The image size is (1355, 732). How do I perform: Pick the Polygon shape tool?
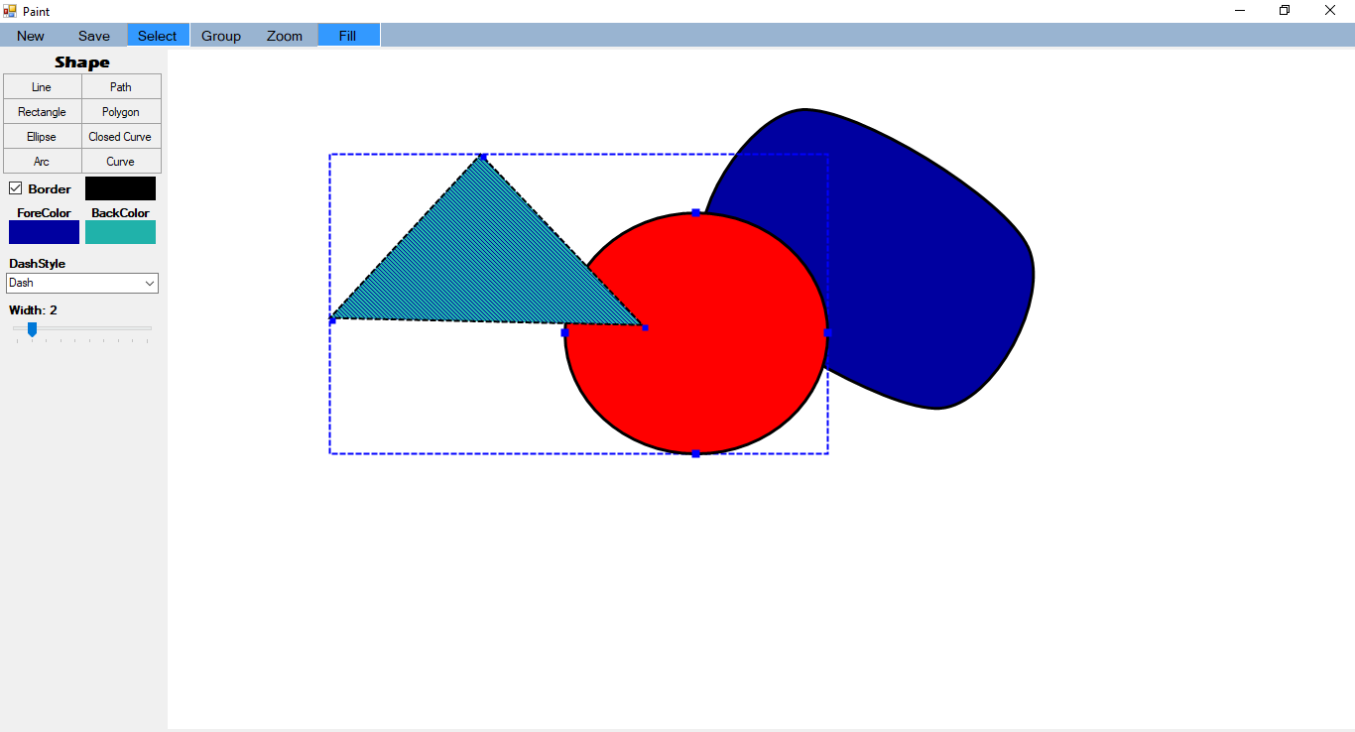pos(121,112)
